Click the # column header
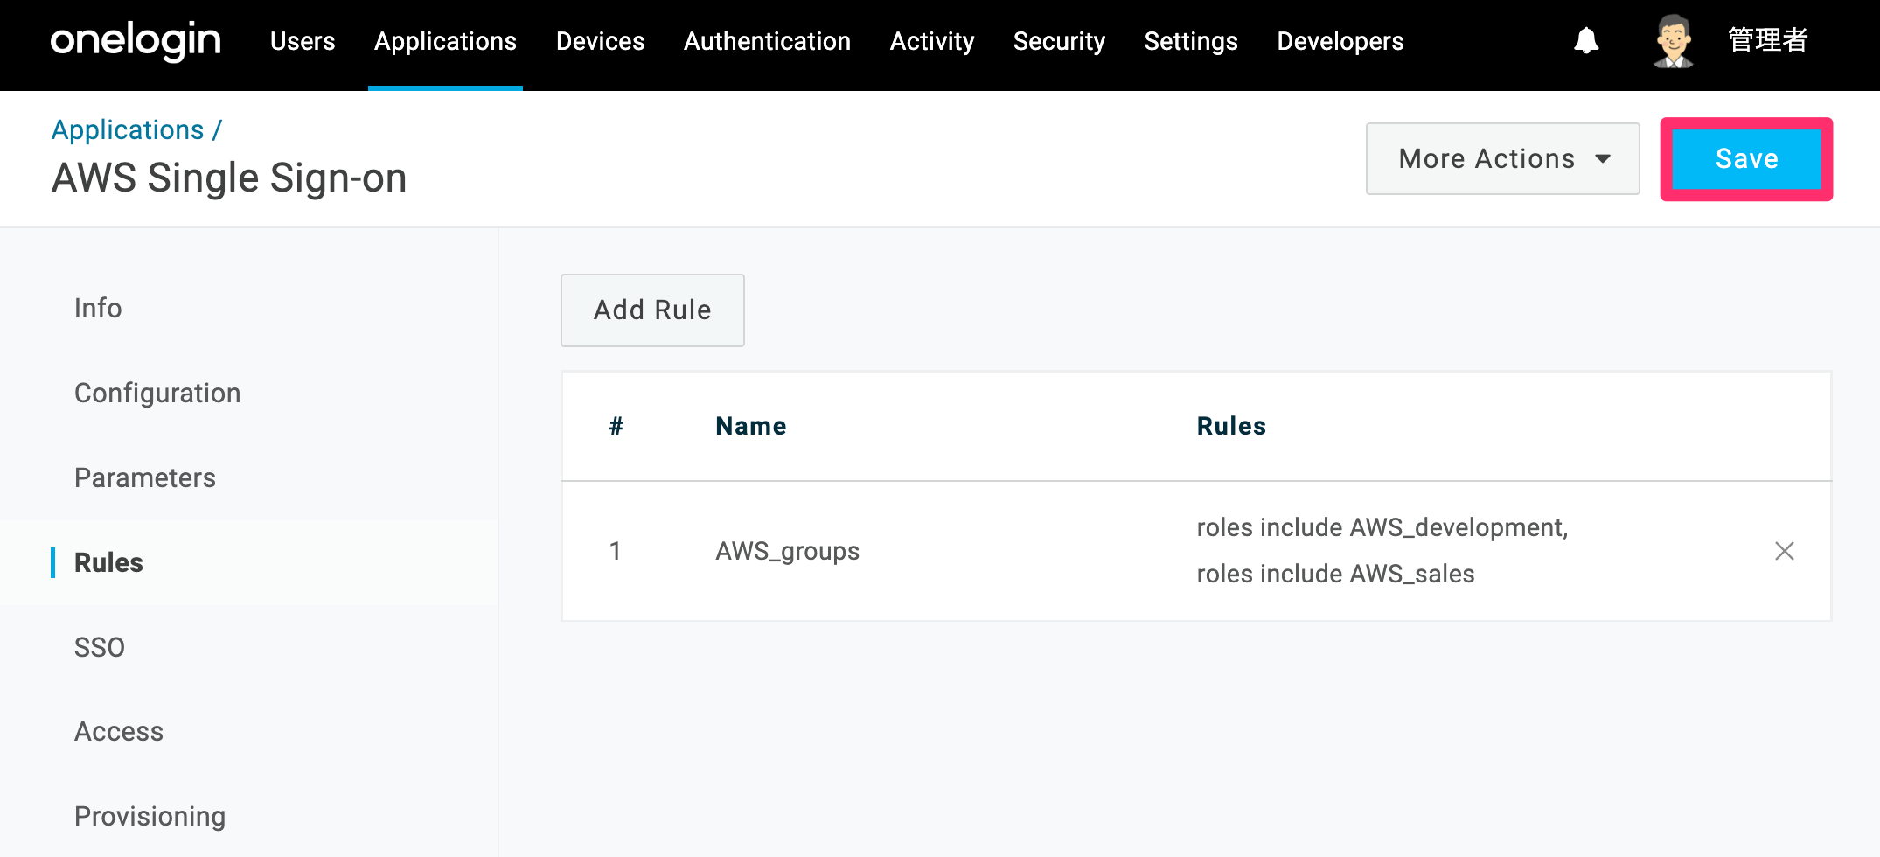This screenshot has height=857, width=1880. pyautogui.click(x=616, y=426)
